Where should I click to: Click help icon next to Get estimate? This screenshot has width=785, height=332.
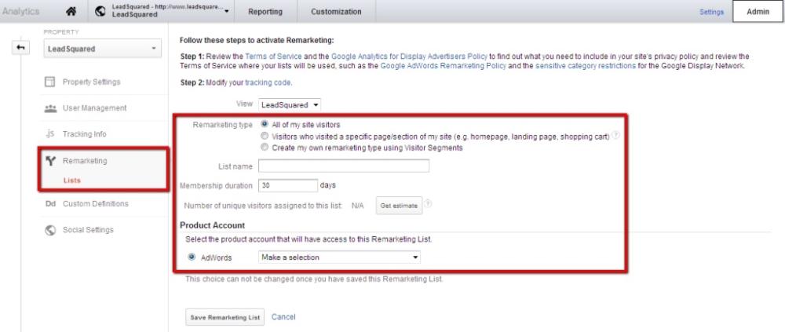pos(428,204)
